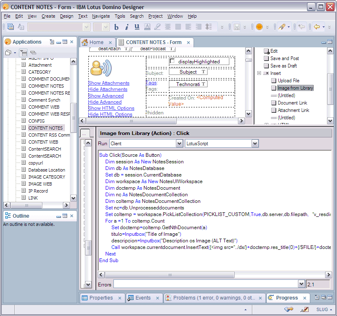Open the Run Client dropdown

(179, 144)
